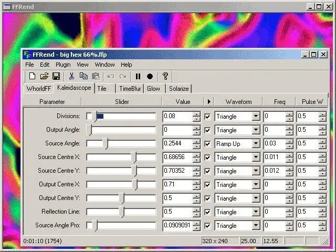Open the Source Angle Ramp Up dropdown
The height and width of the screenshot is (252, 336).
point(256,144)
